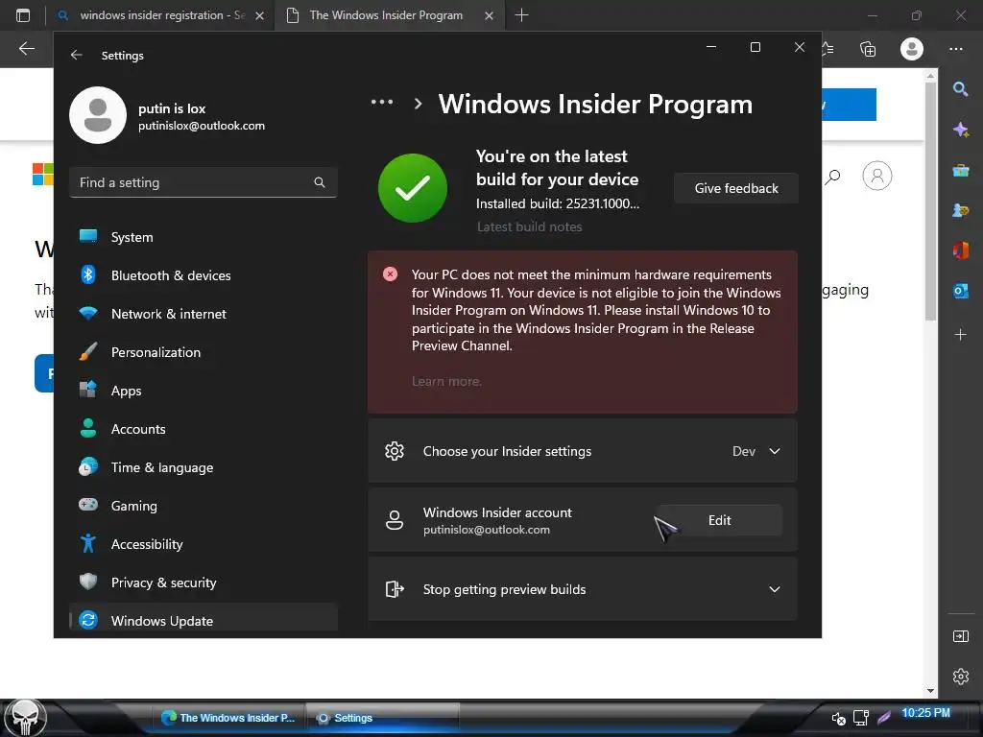Click the red error icon in warning

click(390, 273)
